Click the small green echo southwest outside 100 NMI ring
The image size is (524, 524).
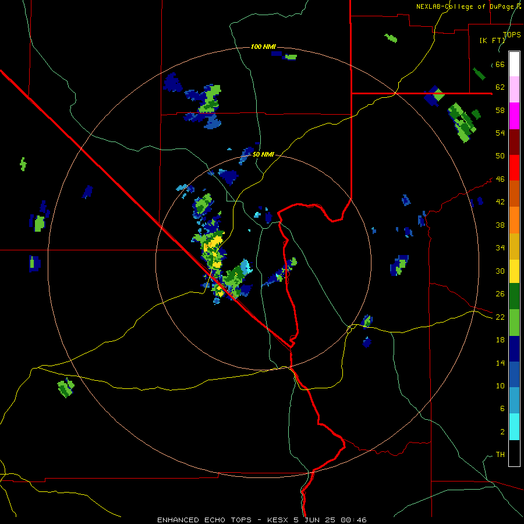click(x=65, y=388)
